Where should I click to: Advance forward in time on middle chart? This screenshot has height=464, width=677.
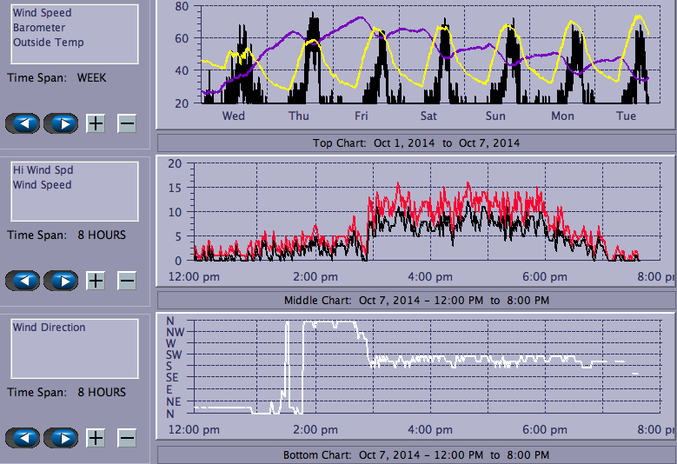(61, 281)
